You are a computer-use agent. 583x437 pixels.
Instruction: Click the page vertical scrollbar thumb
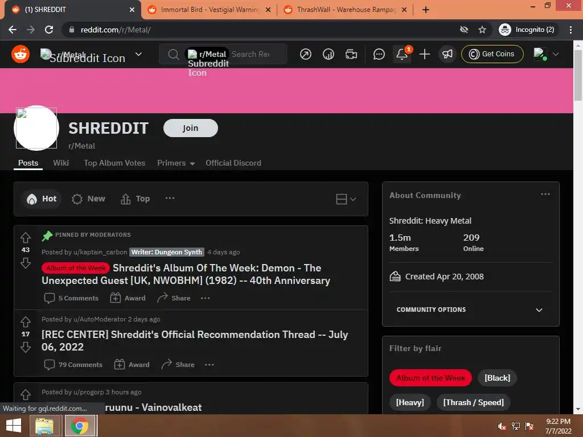coord(578,75)
